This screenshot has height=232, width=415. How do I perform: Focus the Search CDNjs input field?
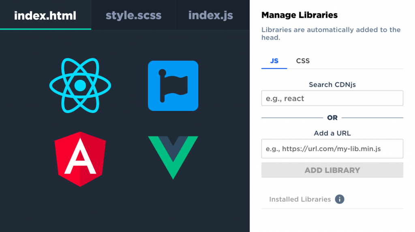332,98
